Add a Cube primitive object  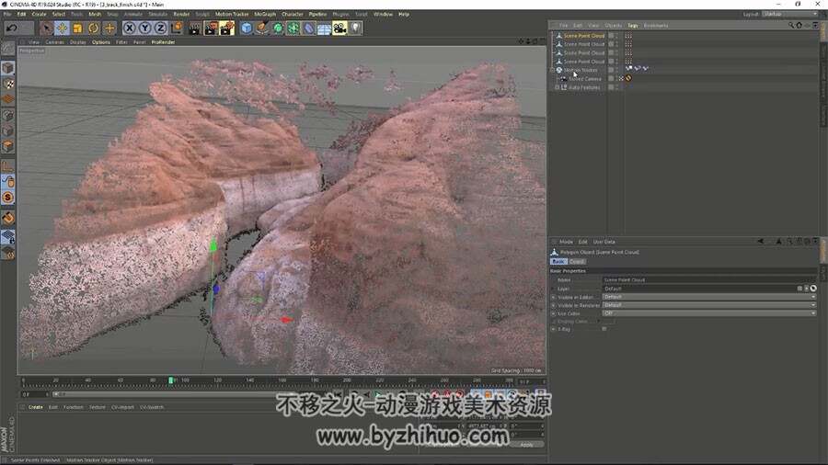pyautogui.click(x=246, y=28)
